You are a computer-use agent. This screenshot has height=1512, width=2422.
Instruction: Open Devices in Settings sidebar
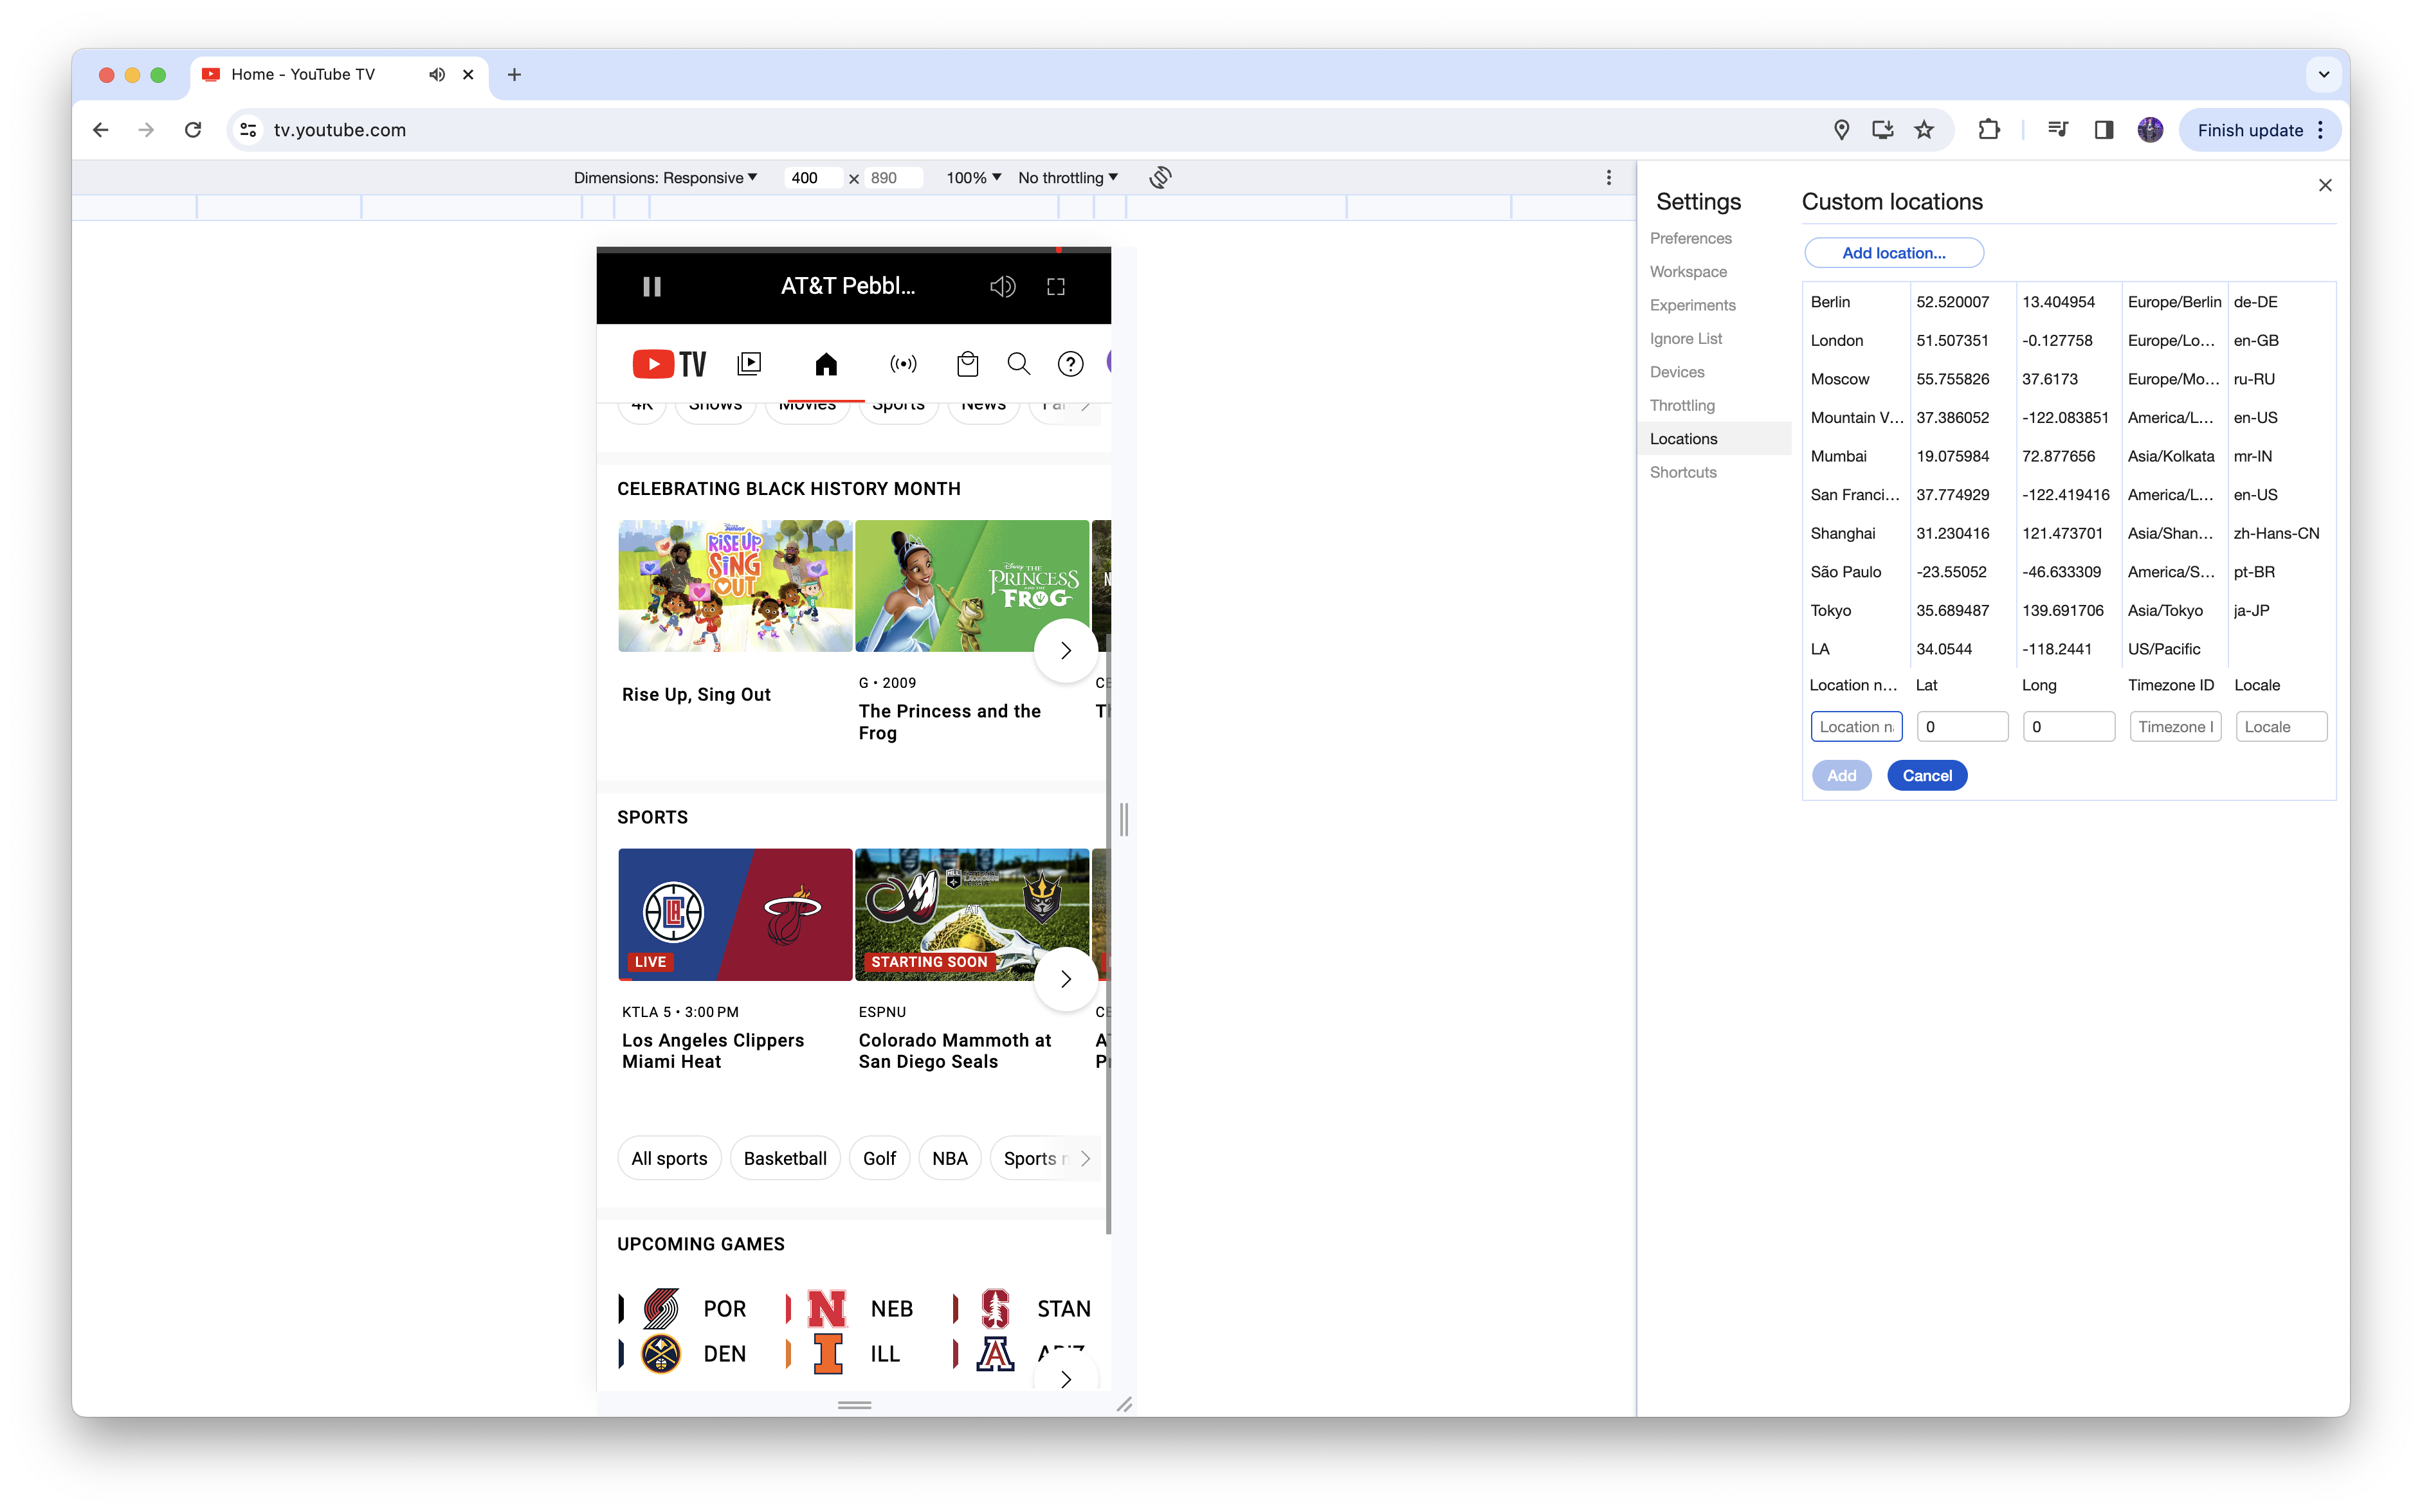tap(1677, 372)
